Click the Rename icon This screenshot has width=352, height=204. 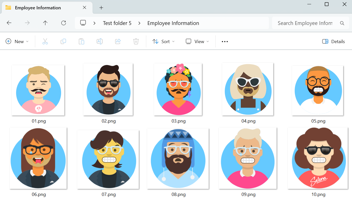[x=100, y=42]
